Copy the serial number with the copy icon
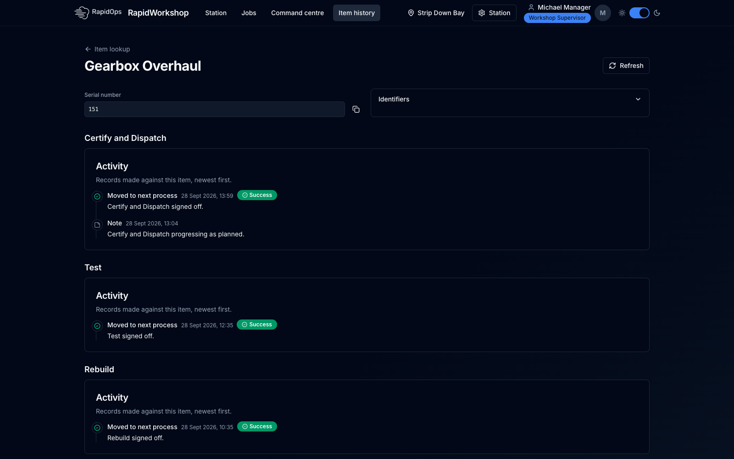734x459 pixels. [356, 109]
